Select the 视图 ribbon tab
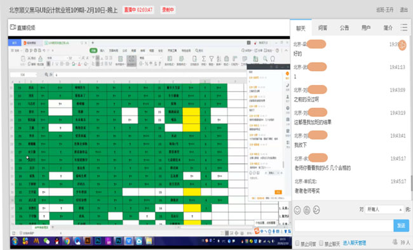Screen dimensions: 413x250 pyautogui.click(x=152, y=51)
